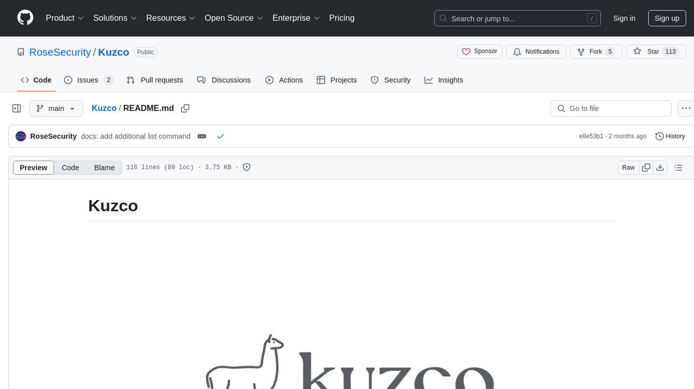
Task: Copy the README.md file path
Action: click(x=185, y=108)
